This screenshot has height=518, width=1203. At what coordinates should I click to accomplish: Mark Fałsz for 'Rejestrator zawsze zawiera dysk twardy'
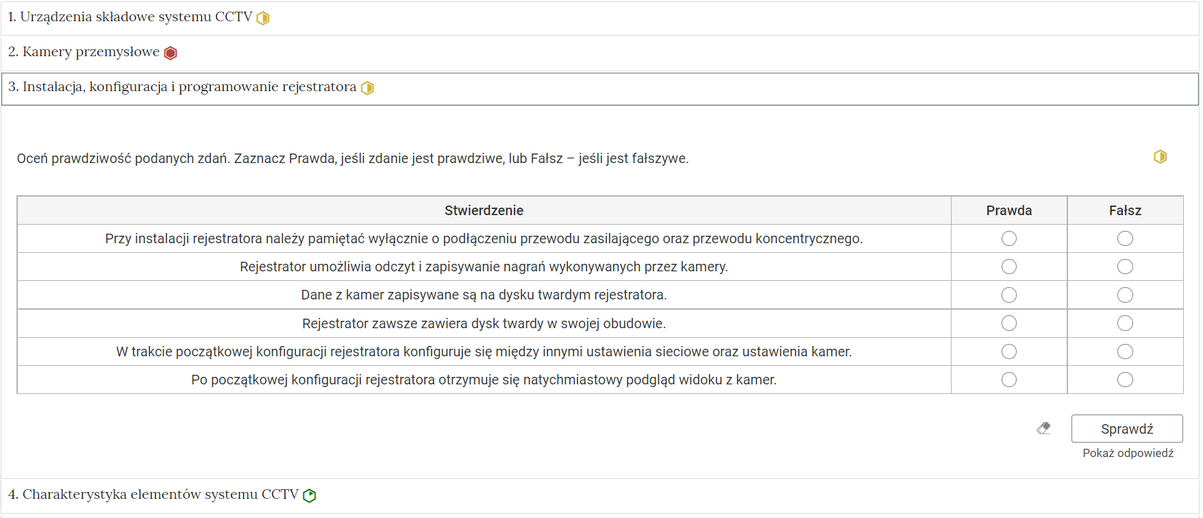[x=1125, y=323]
